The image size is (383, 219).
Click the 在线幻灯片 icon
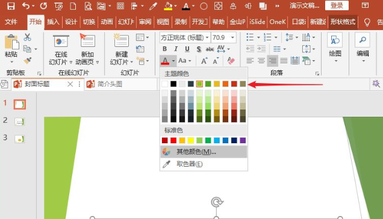point(61,42)
